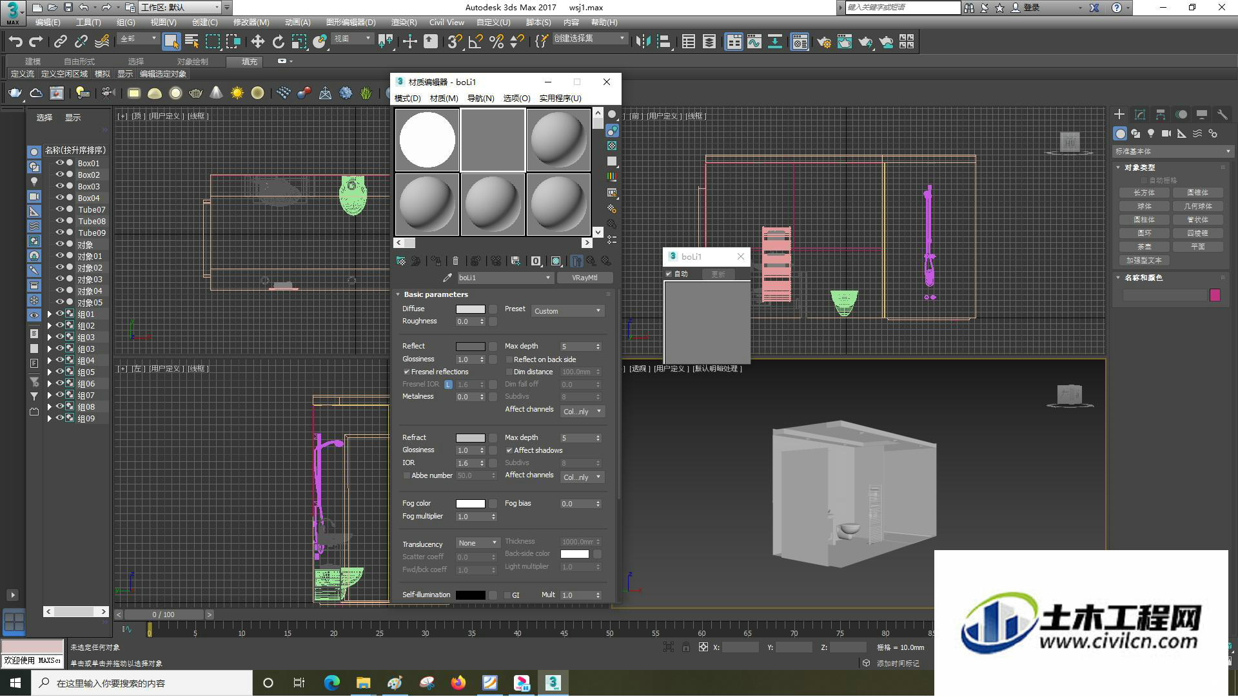The height and width of the screenshot is (697, 1238).
Task: Activate the Select and Move tool
Action: pos(257,42)
